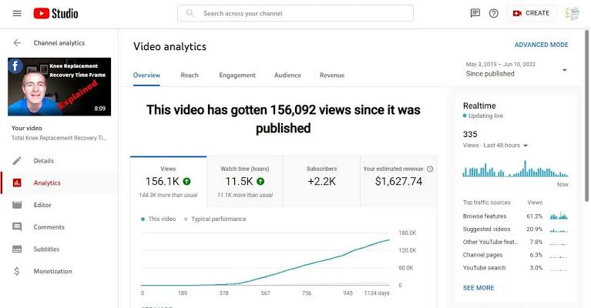Click in the Search across your channel field
Viewport: 591px width, 308px height.
pyautogui.click(x=296, y=13)
